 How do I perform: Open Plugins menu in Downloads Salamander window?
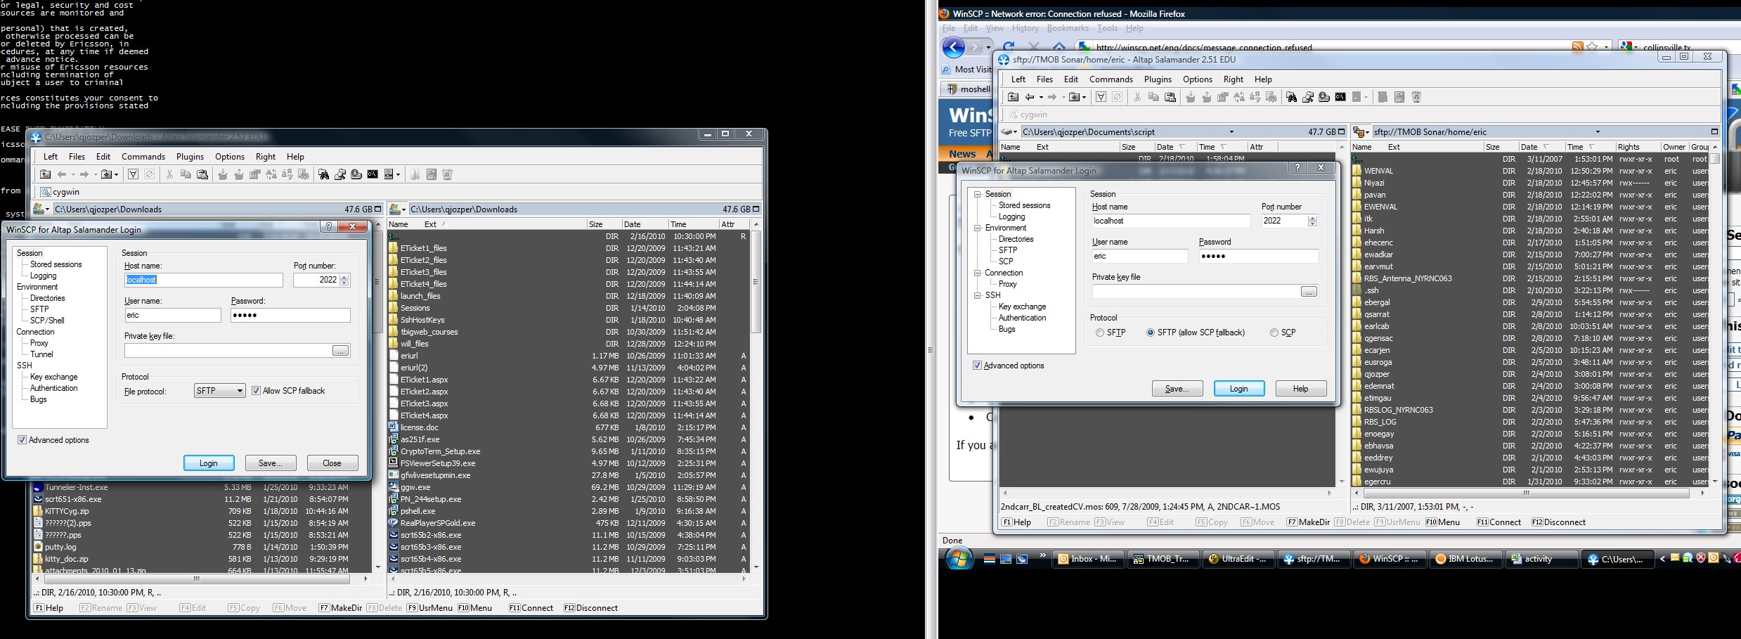pos(190,157)
